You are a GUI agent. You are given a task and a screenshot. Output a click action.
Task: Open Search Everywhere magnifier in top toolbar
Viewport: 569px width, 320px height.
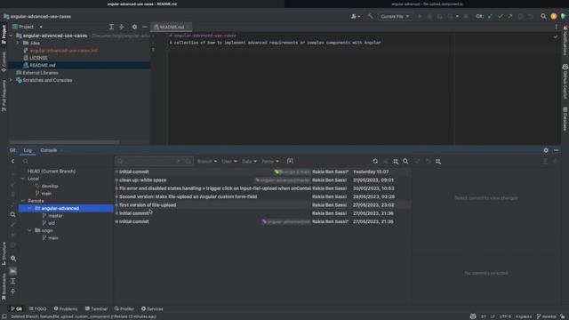pyautogui.click(x=543, y=16)
